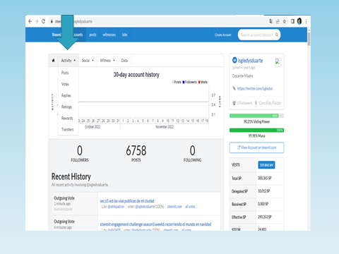Switch to the Data tab

[124, 61]
